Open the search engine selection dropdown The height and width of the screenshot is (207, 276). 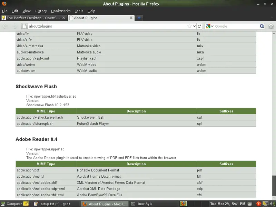pos(212,26)
